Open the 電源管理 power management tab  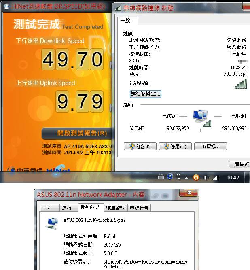tap(139, 208)
